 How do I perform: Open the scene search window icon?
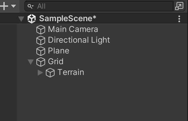(x=179, y=6)
